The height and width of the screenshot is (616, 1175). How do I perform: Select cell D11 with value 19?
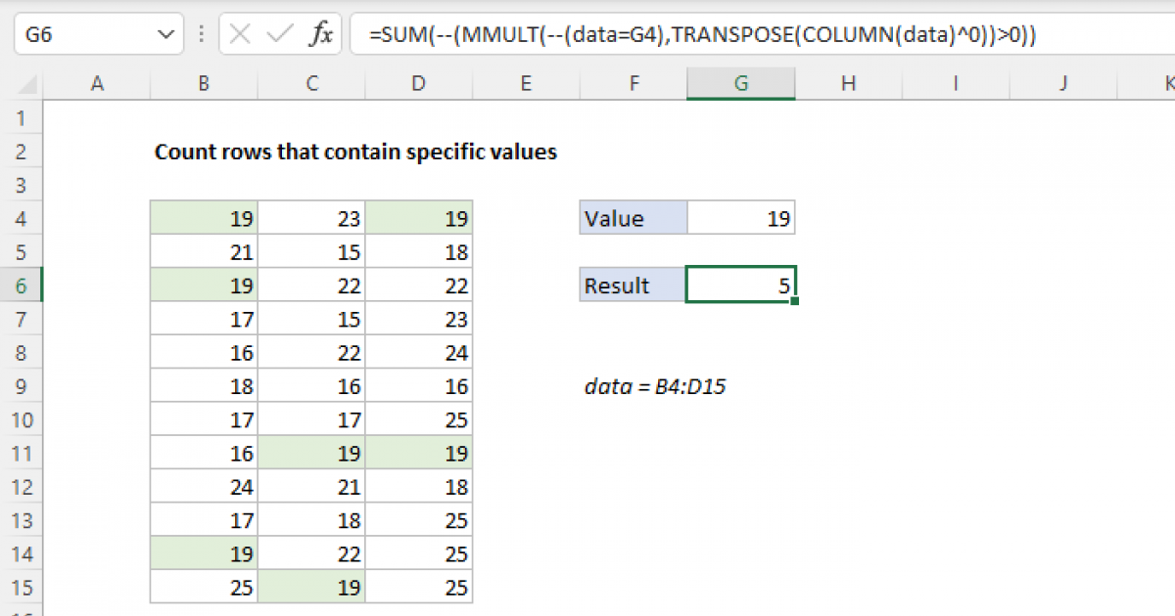tap(419, 454)
